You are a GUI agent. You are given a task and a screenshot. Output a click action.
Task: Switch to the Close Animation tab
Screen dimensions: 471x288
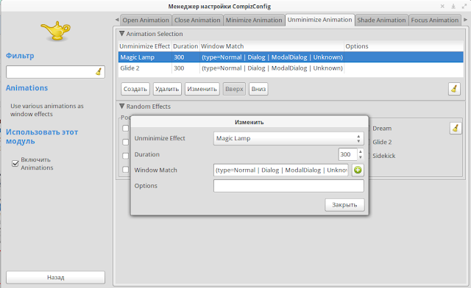click(x=197, y=20)
